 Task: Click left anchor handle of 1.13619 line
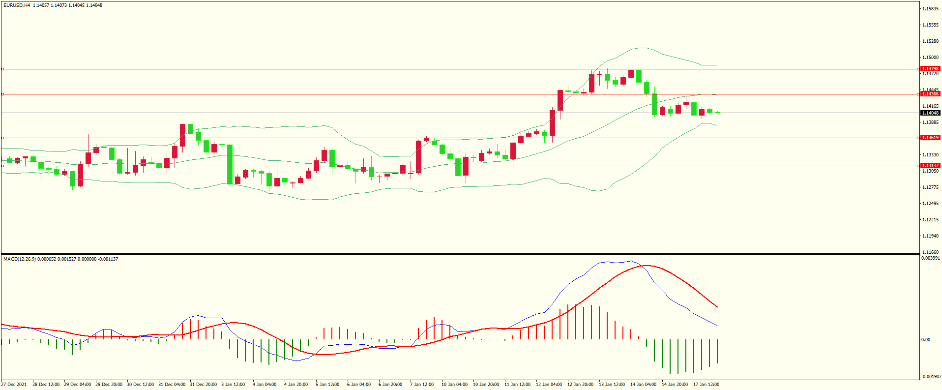[x=2, y=138]
